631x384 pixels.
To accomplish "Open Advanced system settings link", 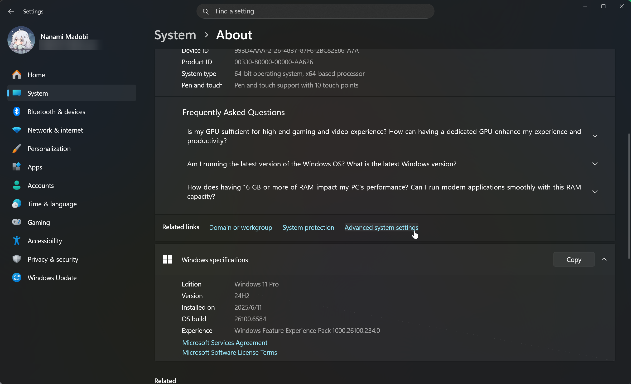I will tap(381, 227).
